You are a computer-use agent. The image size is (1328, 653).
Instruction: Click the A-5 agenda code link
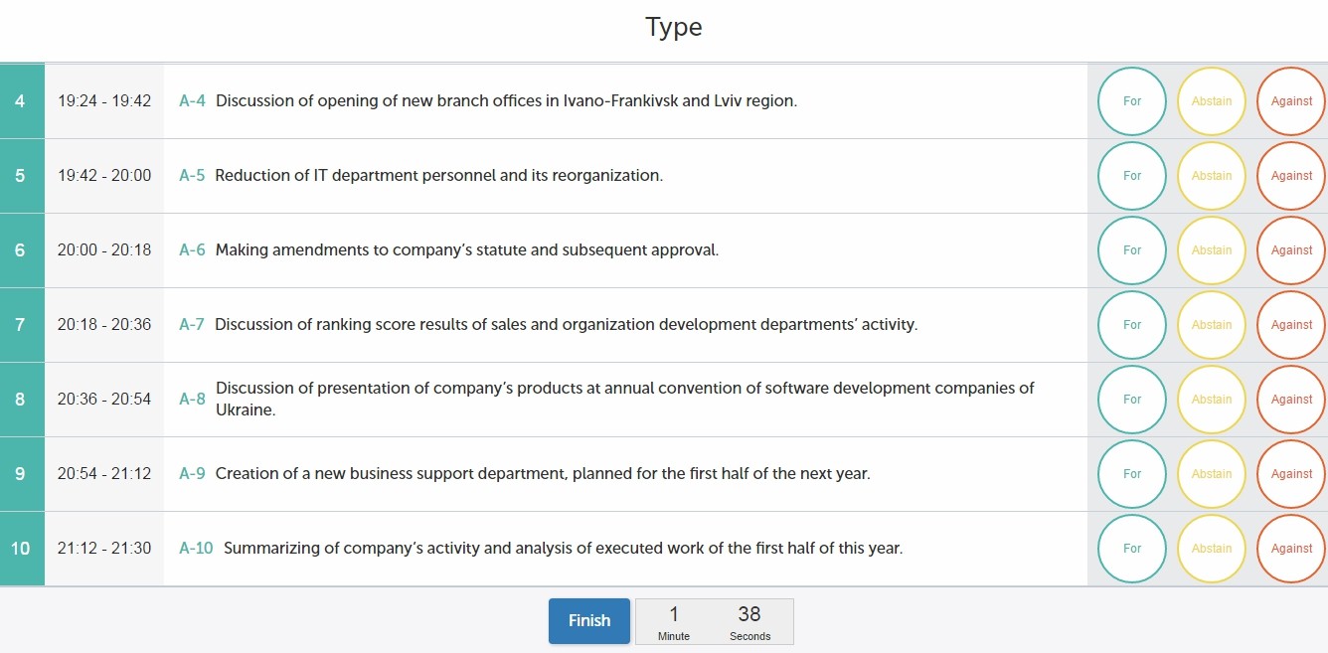(x=192, y=176)
